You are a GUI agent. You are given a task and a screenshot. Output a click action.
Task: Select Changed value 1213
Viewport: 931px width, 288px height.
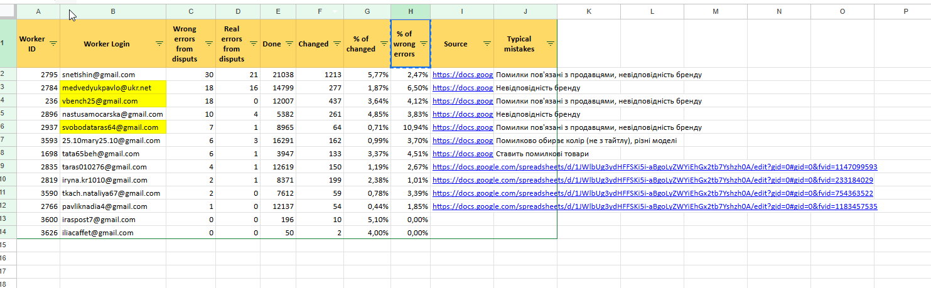pyautogui.click(x=320, y=75)
